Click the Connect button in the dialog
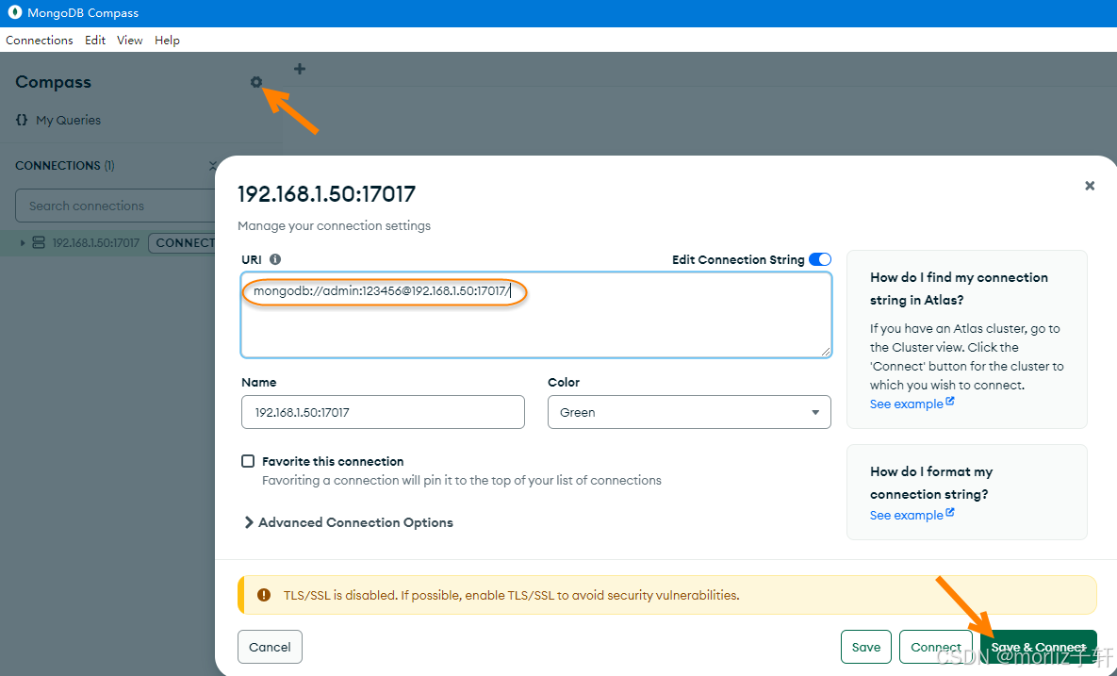The height and width of the screenshot is (676, 1117). (x=935, y=647)
